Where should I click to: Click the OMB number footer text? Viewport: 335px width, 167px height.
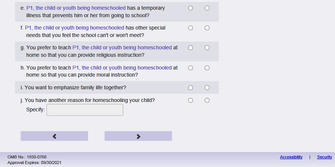point(27,157)
